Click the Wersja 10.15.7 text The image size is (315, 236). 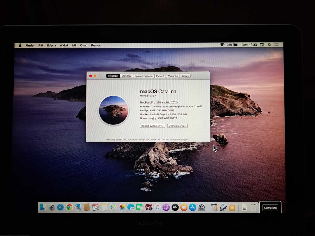[148, 96]
